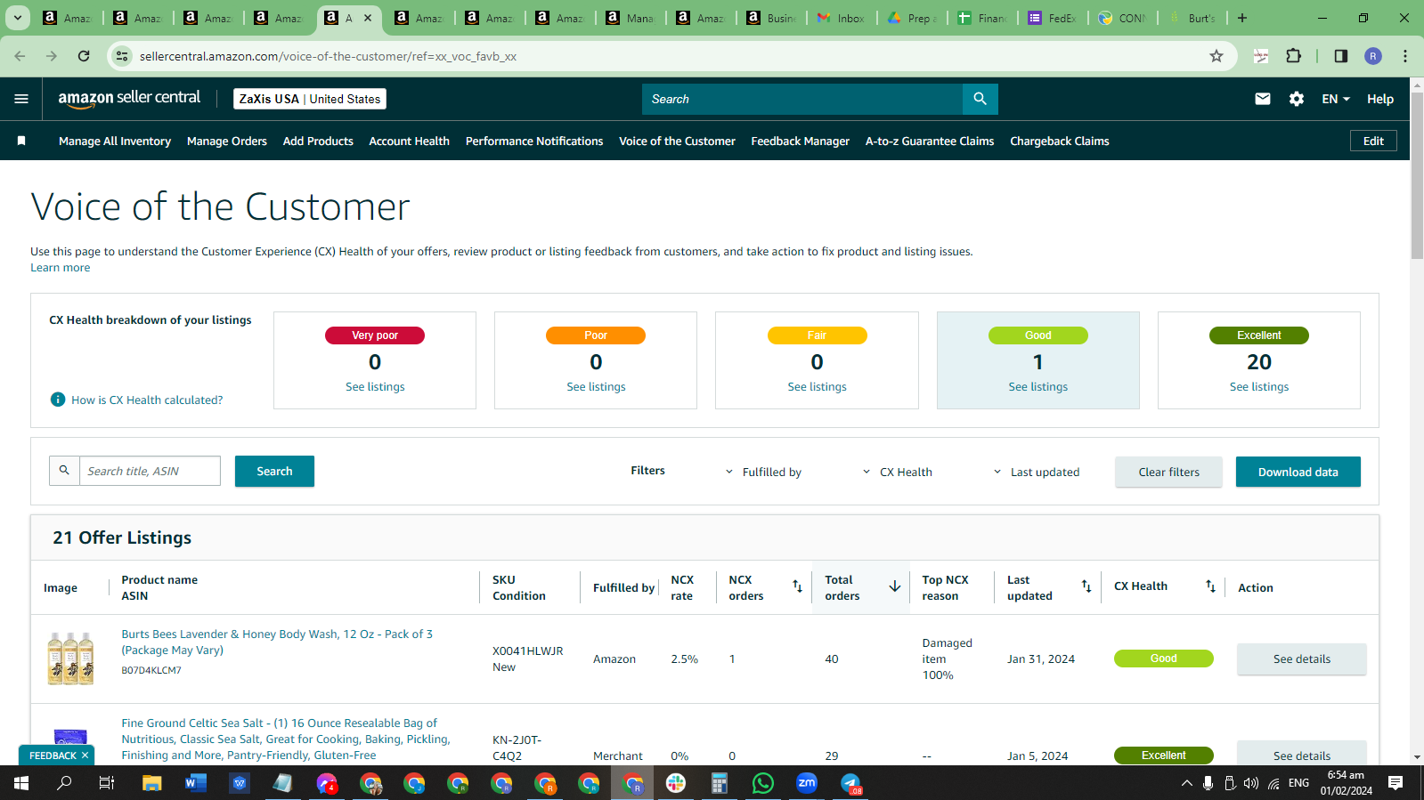Open Feedback Manager
Viewport: 1424px width, 800px height.
tap(801, 141)
